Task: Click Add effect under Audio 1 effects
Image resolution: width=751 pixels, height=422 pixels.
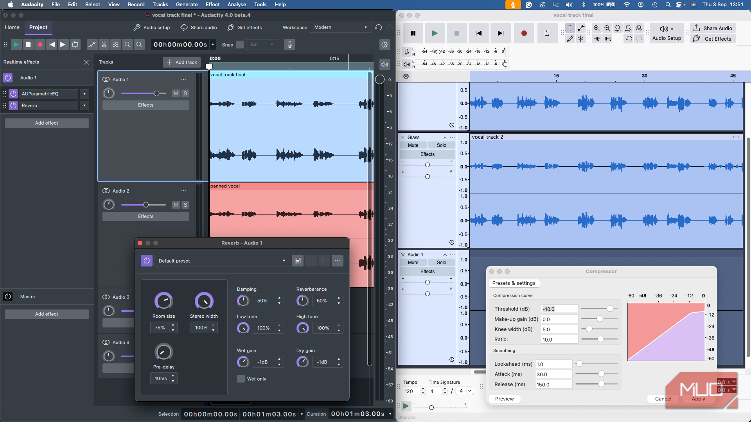Action: [47, 123]
